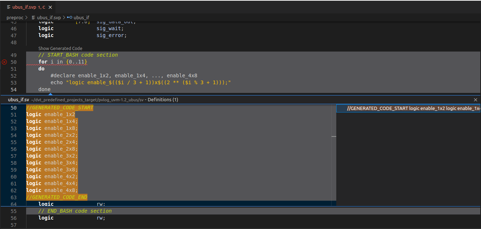
Task: Close the Definitions peek view
Action: pyautogui.click(x=476, y=99)
